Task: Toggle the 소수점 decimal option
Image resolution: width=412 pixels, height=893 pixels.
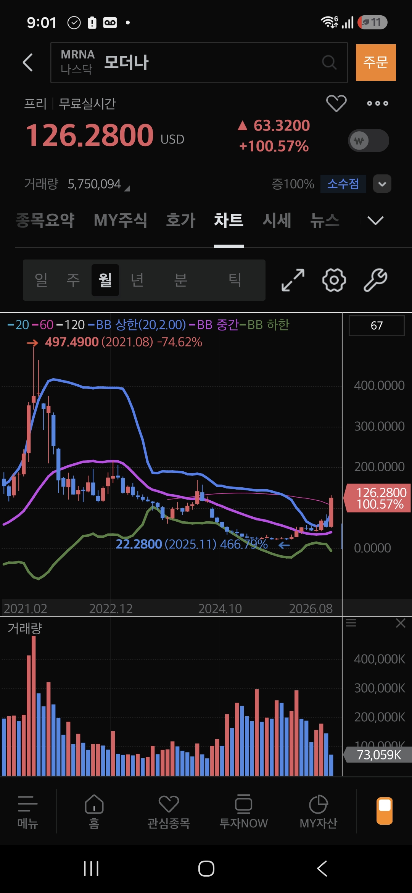Action: pyautogui.click(x=343, y=184)
